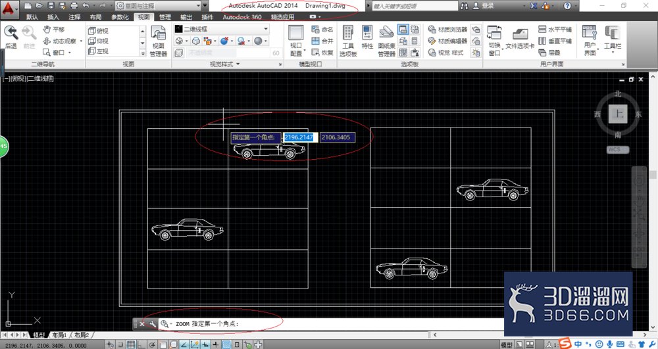Click the 上 (Top) face on ViewCube
This screenshot has width=658, height=349.
[x=618, y=114]
